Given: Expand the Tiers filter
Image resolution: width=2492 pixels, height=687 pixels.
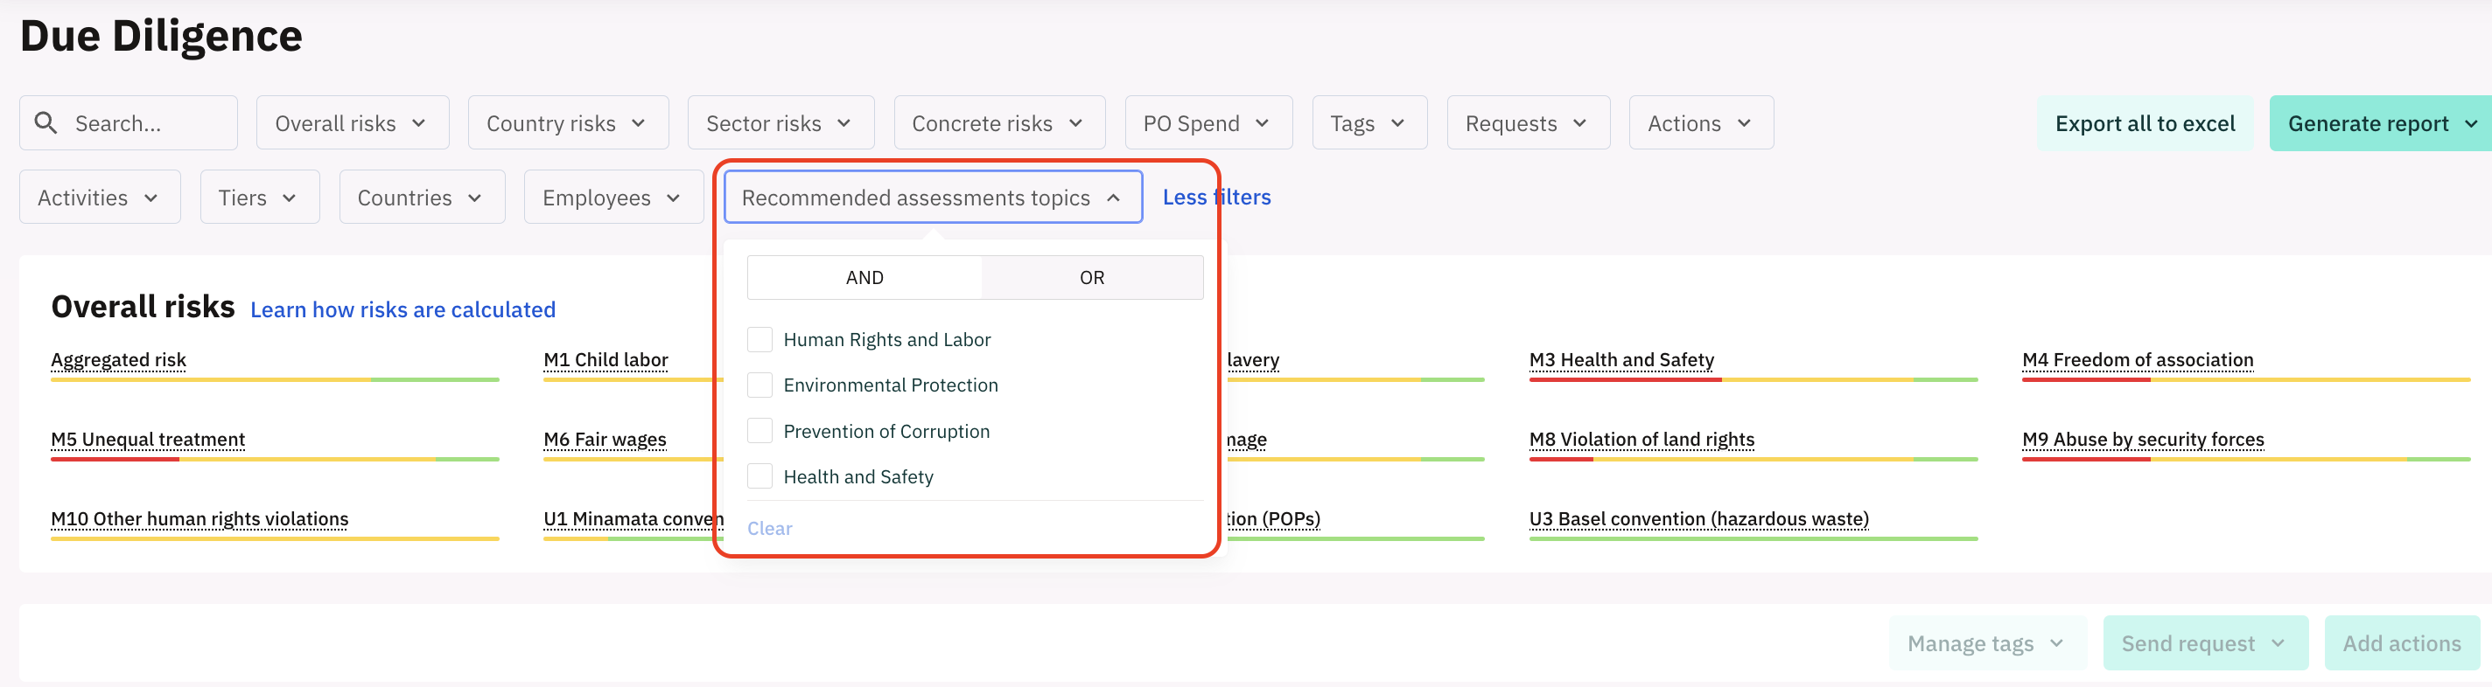Looking at the screenshot, I should [x=259, y=198].
